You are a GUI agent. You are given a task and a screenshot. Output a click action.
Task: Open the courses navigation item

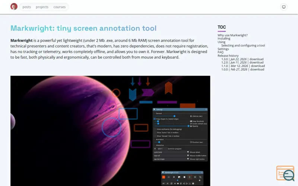point(60,7)
